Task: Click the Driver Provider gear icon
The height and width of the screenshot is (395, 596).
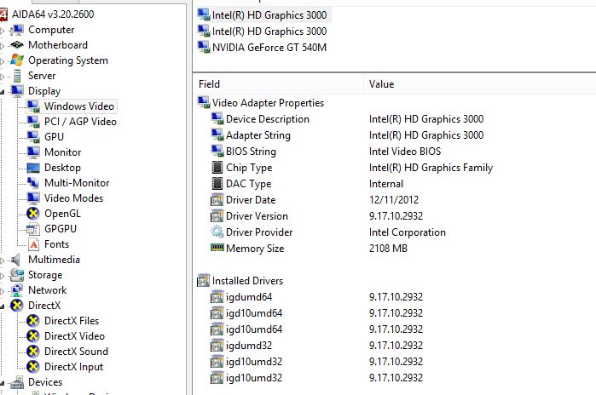Action: tap(217, 232)
